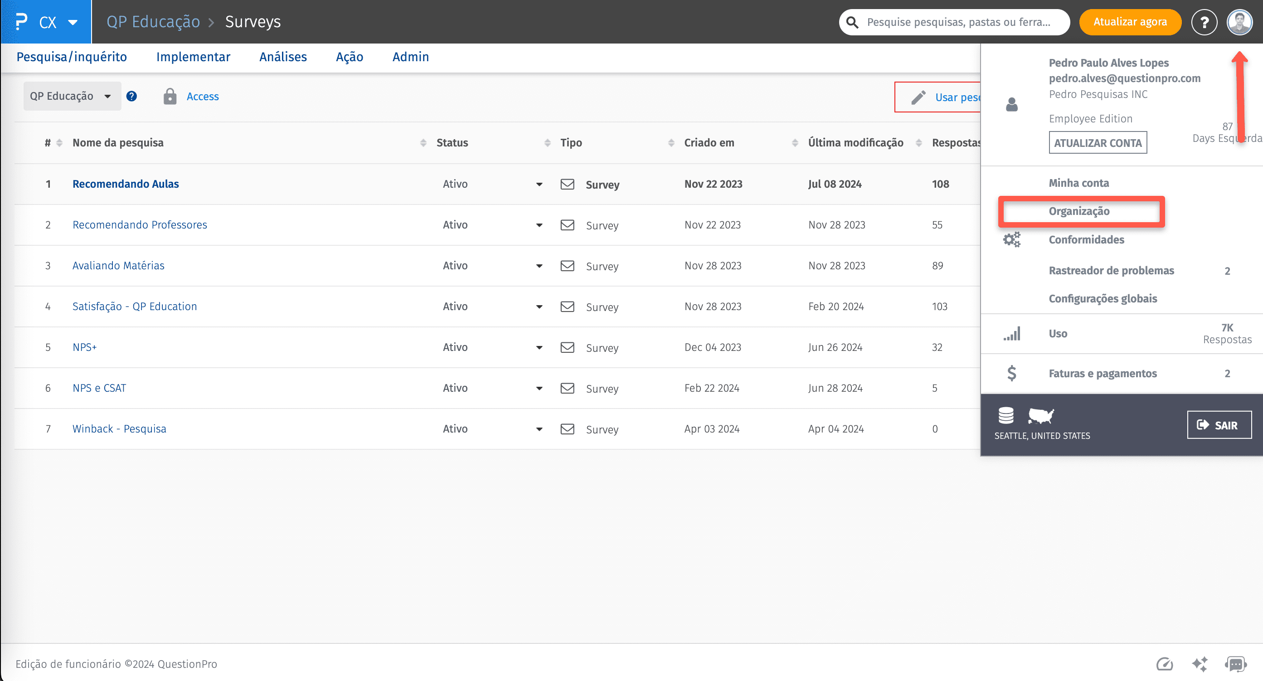
Task: Open the Satisfação - QP Education survey
Action: 134,306
